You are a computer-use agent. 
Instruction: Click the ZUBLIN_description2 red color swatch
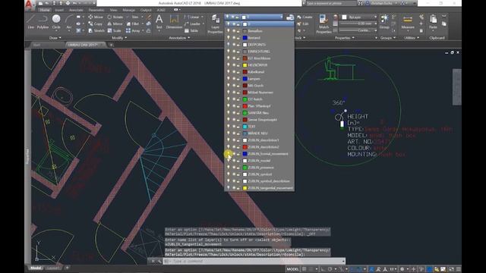click(245, 147)
